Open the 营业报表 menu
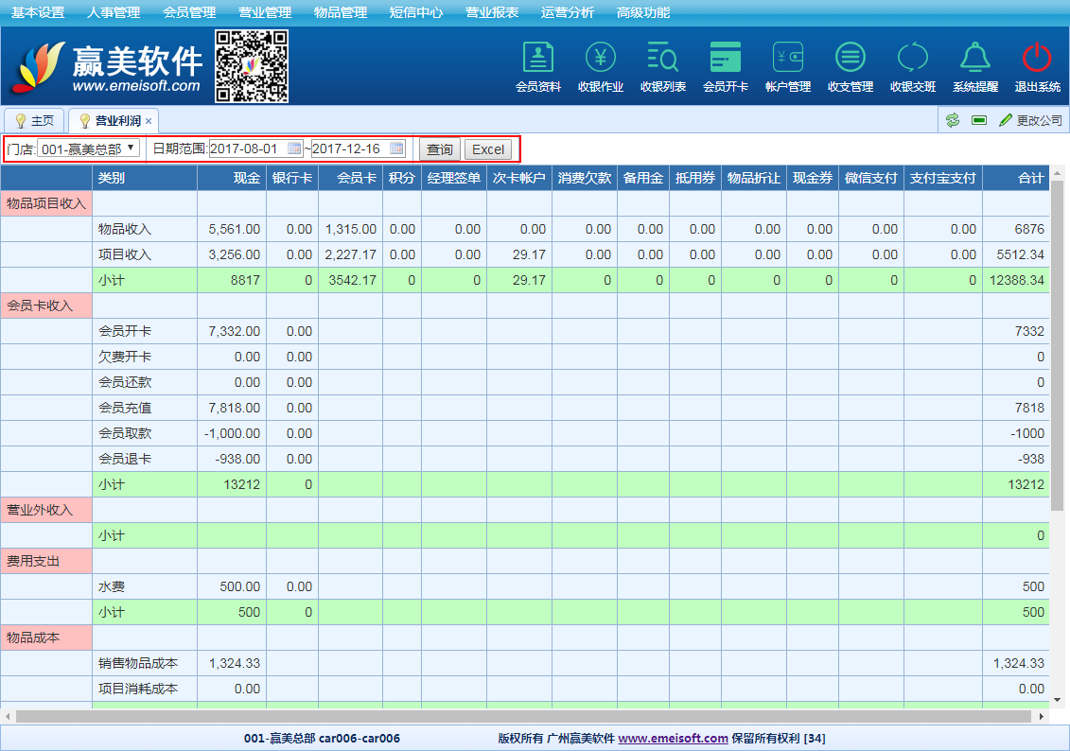The width and height of the screenshot is (1070, 751). click(x=492, y=12)
